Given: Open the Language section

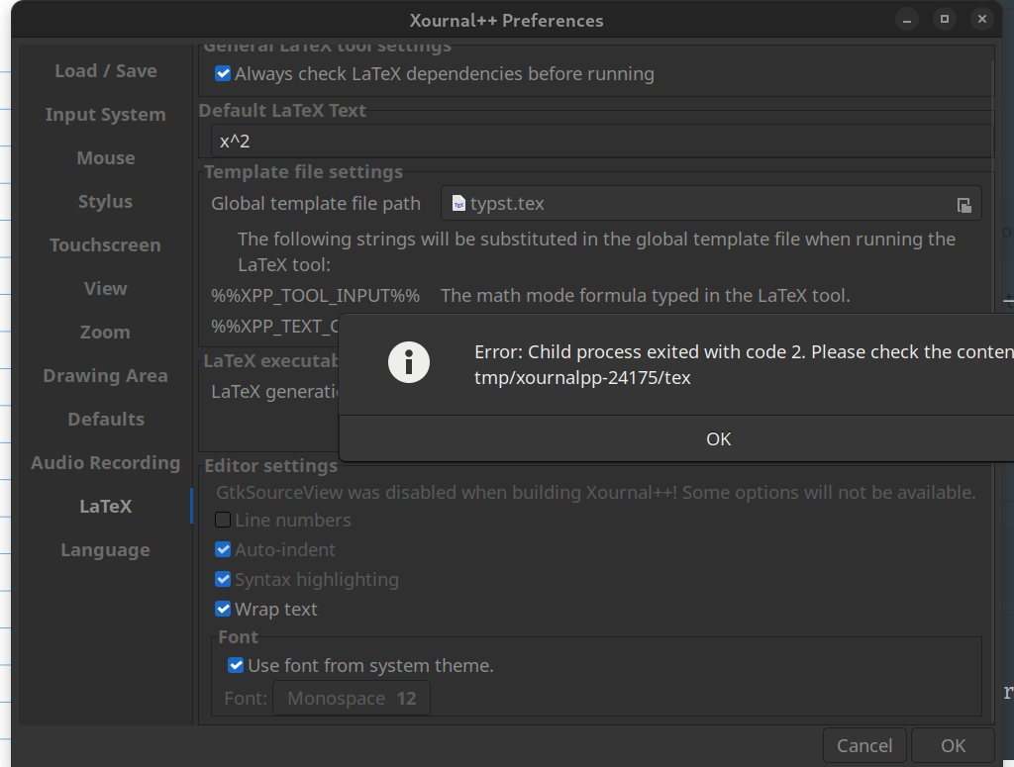Looking at the screenshot, I should 105,549.
